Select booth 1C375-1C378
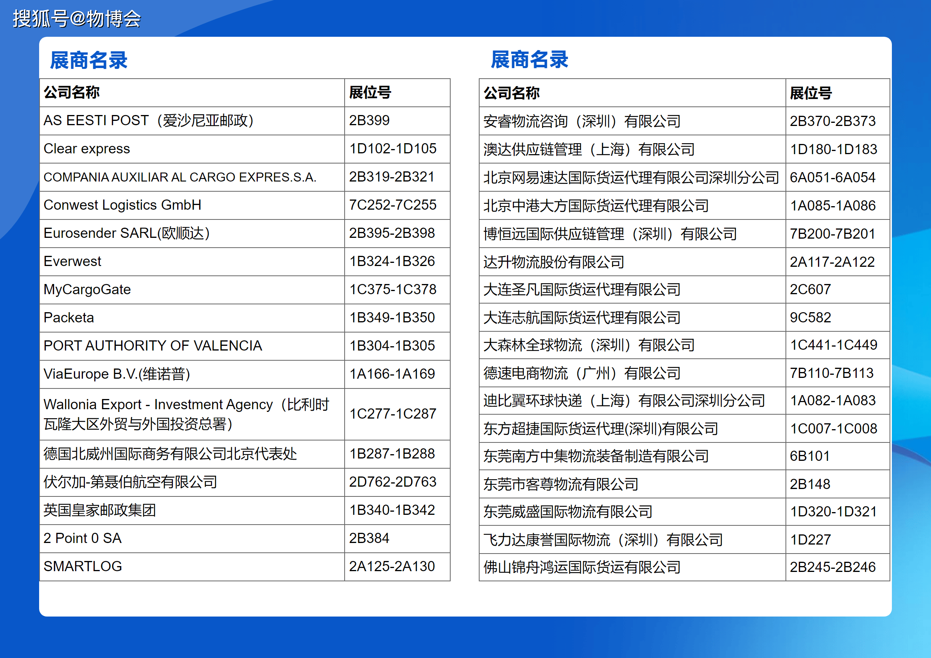Viewport: 931px width, 658px height. pos(392,289)
